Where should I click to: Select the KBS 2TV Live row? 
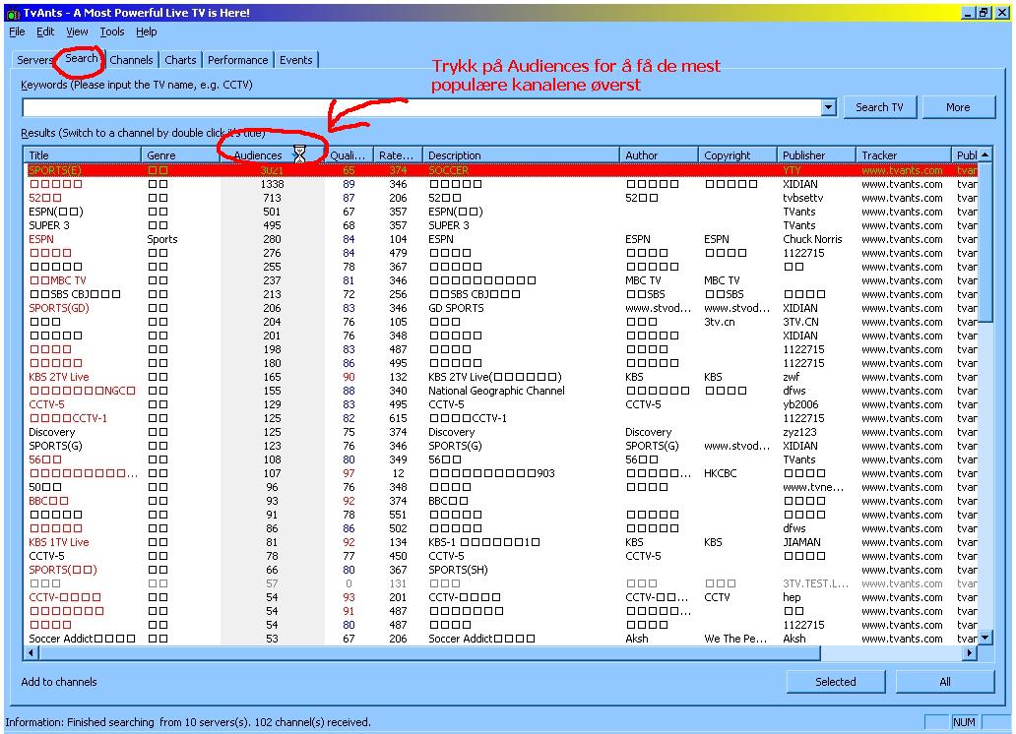501,377
